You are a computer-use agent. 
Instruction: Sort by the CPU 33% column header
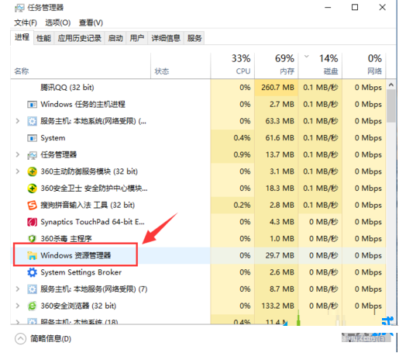[232, 66]
